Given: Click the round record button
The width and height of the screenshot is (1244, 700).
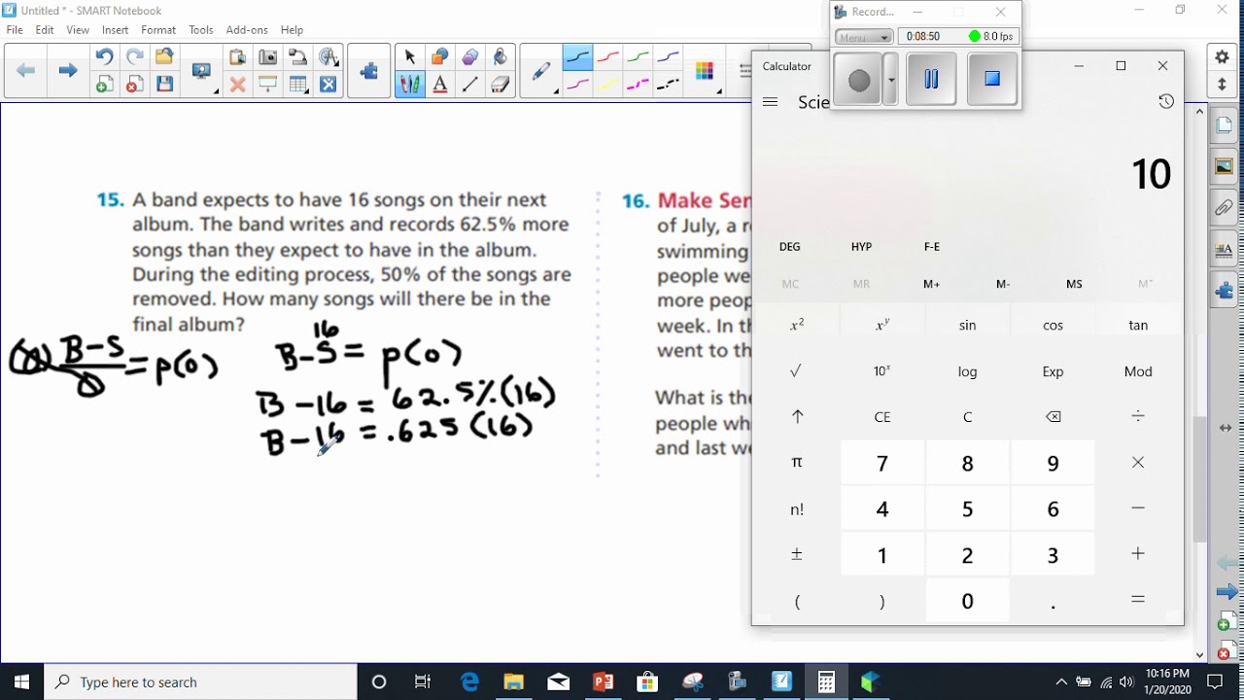Looking at the screenshot, I should click(858, 80).
